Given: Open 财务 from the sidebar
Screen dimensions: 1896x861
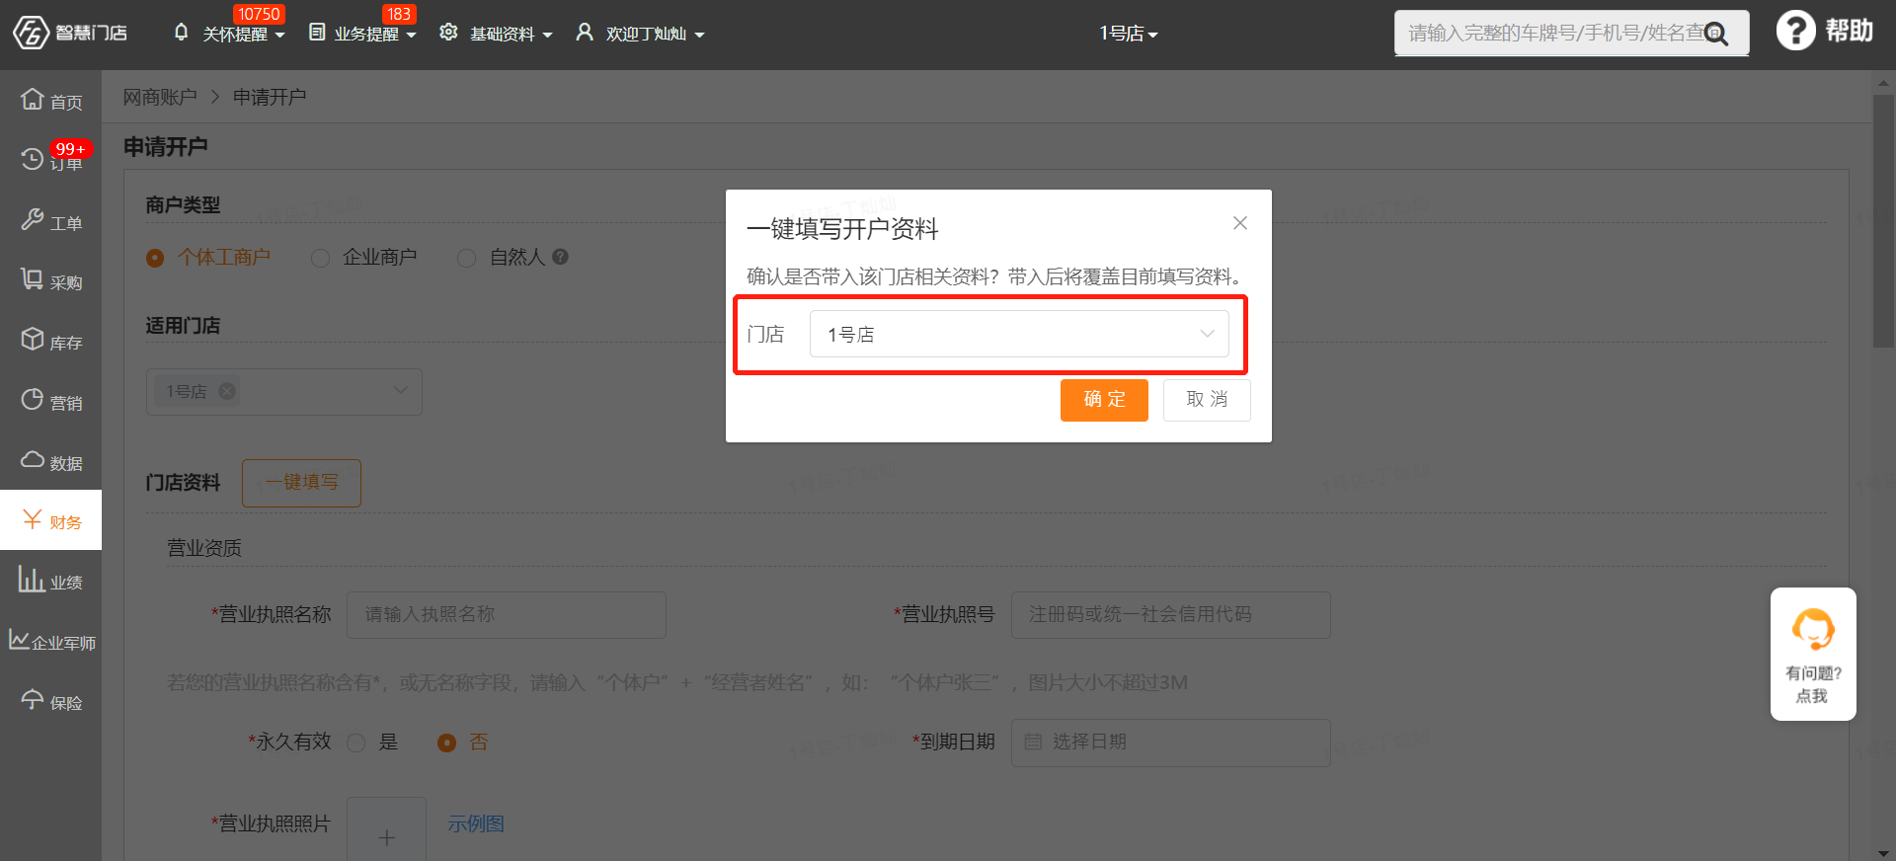Looking at the screenshot, I should coord(50,520).
